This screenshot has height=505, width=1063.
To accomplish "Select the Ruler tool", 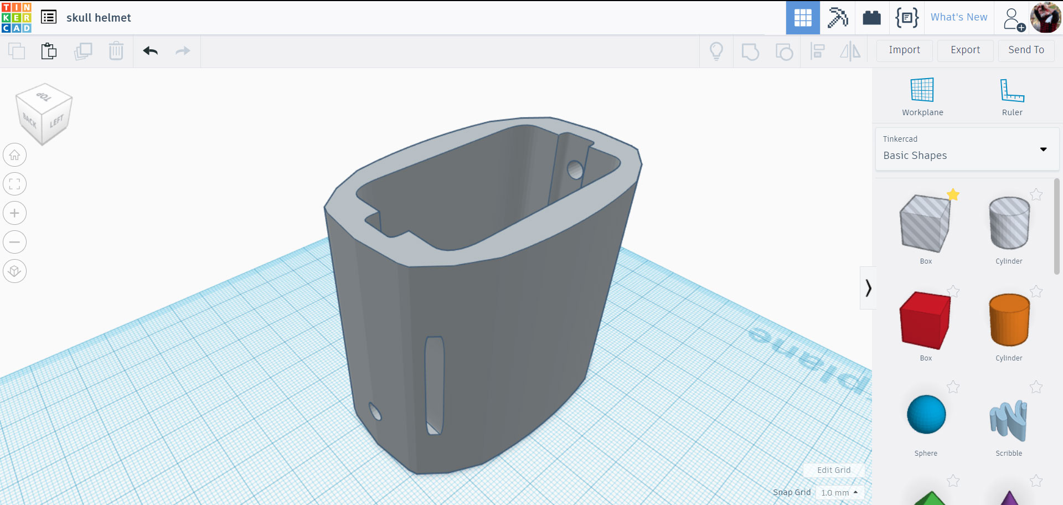I will coord(1012,97).
